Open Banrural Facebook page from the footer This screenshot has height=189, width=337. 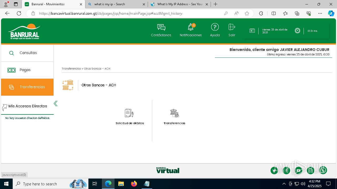point(286,170)
